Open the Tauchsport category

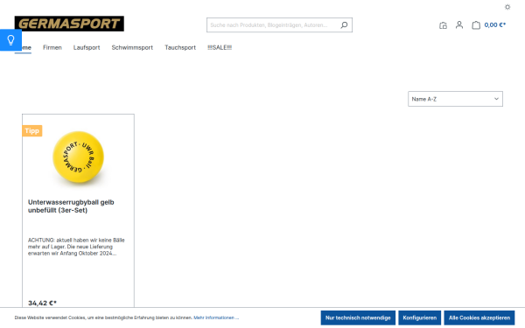click(x=180, y=47)
